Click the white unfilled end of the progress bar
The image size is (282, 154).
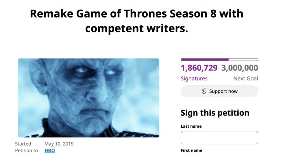pos(243,60)
